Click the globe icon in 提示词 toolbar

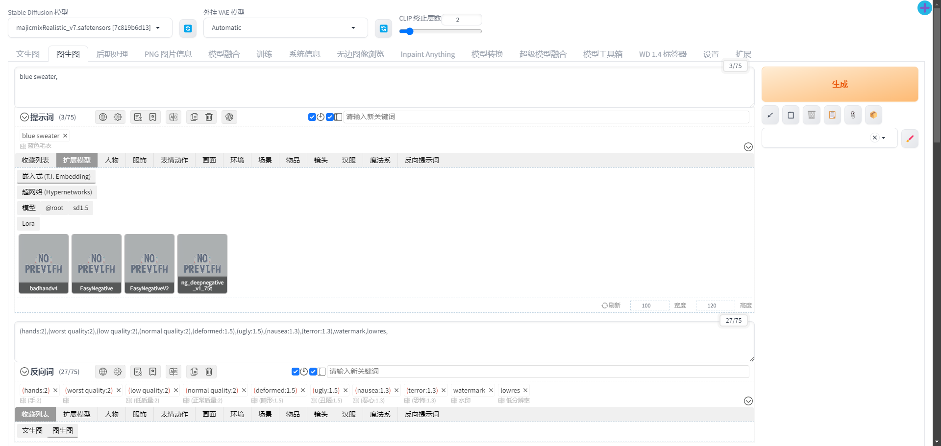tap(103, 117)
